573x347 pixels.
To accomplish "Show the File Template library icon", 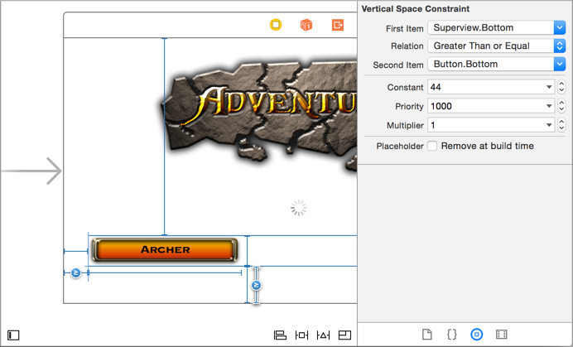I will [426, 335].
